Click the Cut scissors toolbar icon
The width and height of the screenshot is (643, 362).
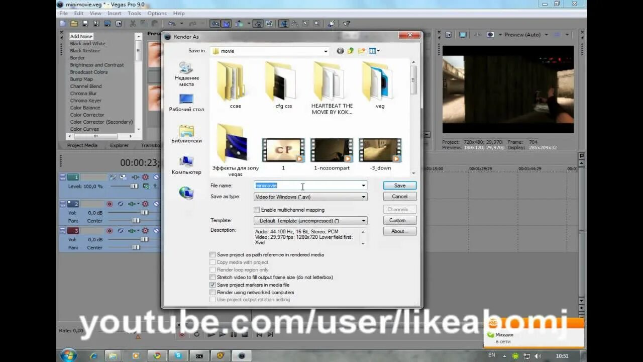[x=132, y=23]
